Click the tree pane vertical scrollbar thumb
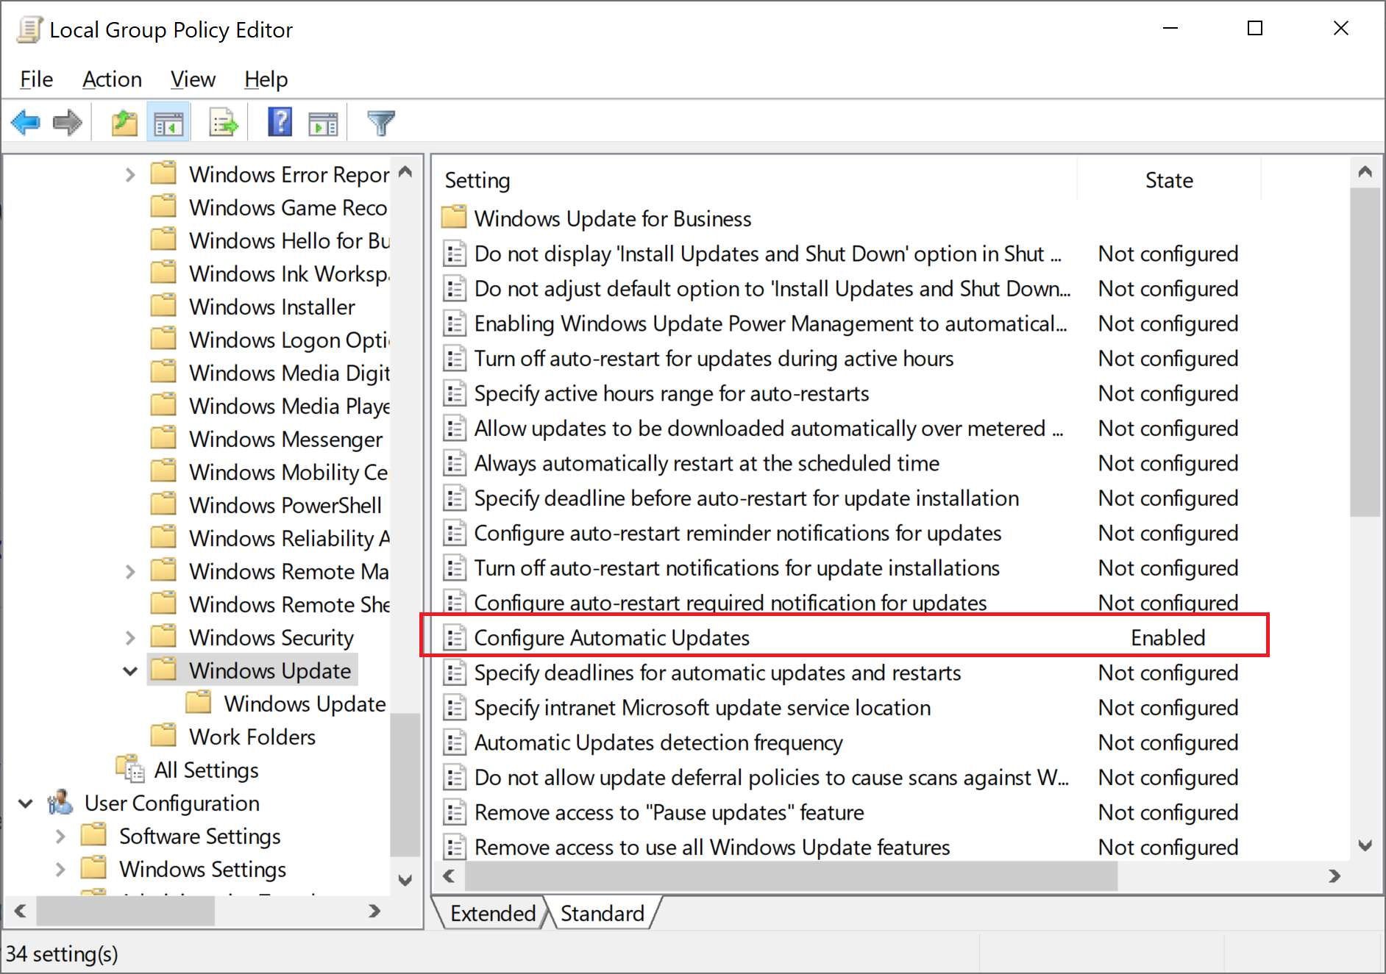The image size is (1386, 974). (x=404, y=784)
